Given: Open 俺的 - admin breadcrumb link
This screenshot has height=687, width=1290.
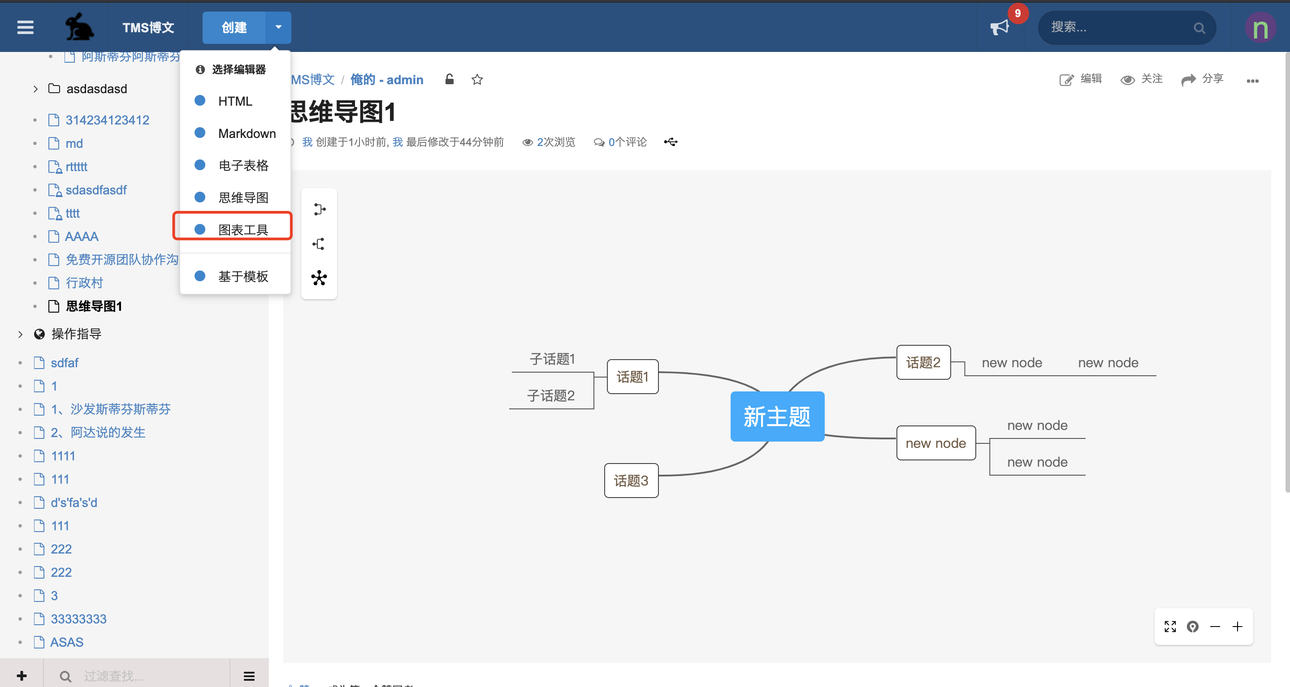Looking at the screenshot, I should [387, 80].
